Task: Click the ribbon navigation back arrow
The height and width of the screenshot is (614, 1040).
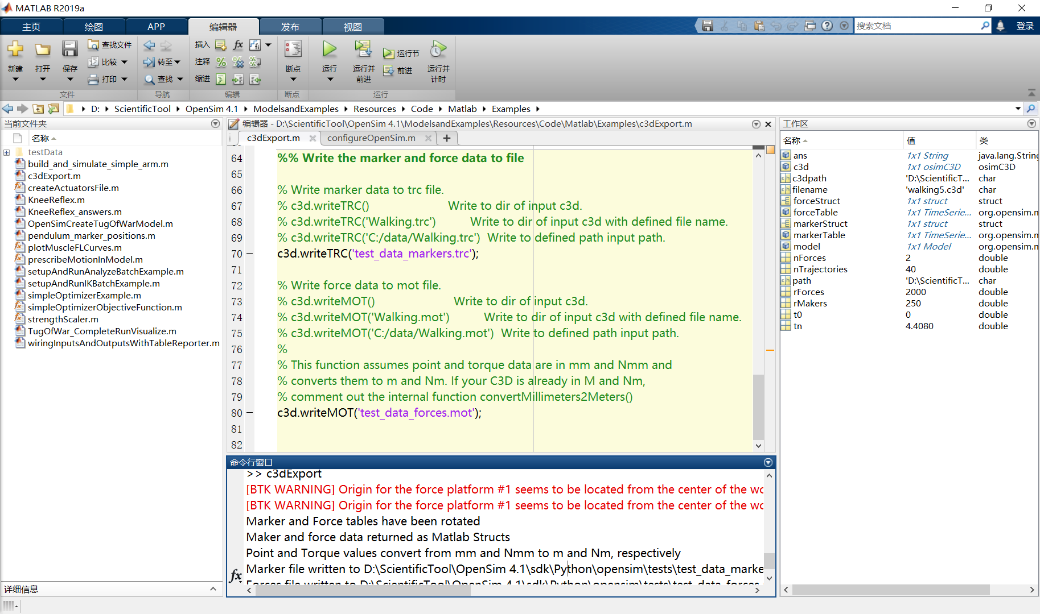Action: point(150,45)
